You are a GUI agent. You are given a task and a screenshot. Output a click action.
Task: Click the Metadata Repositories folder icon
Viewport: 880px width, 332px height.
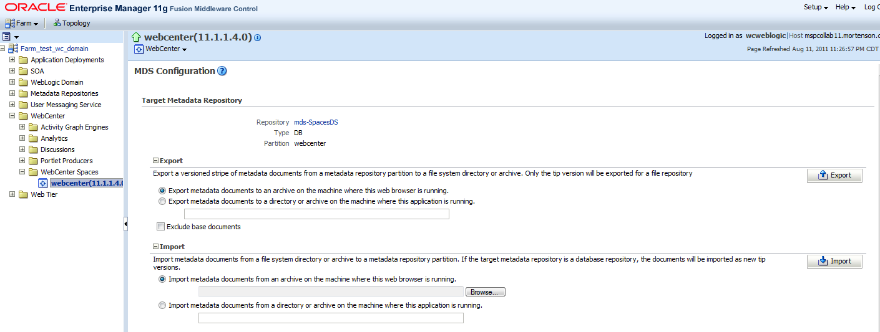pyautogui.click(x=23, y=93)
